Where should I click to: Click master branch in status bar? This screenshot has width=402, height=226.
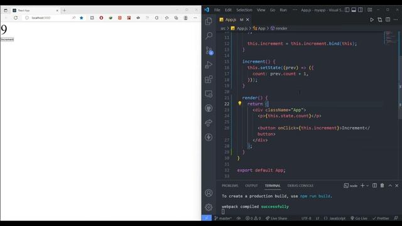pyautogui.click(x=223, y=218)
